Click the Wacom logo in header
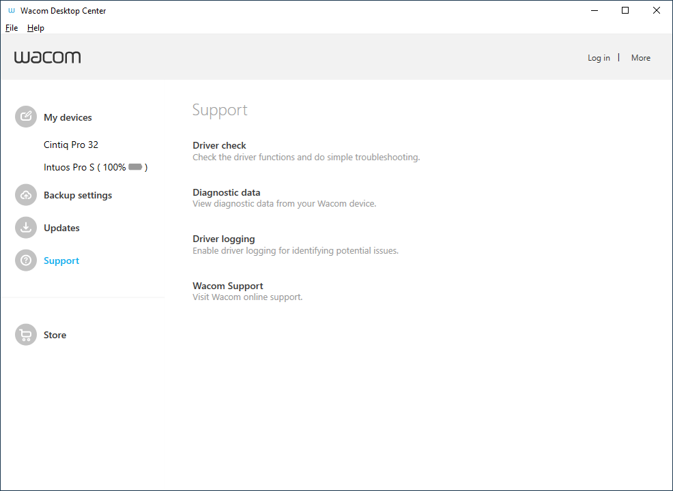 (47, 57)
